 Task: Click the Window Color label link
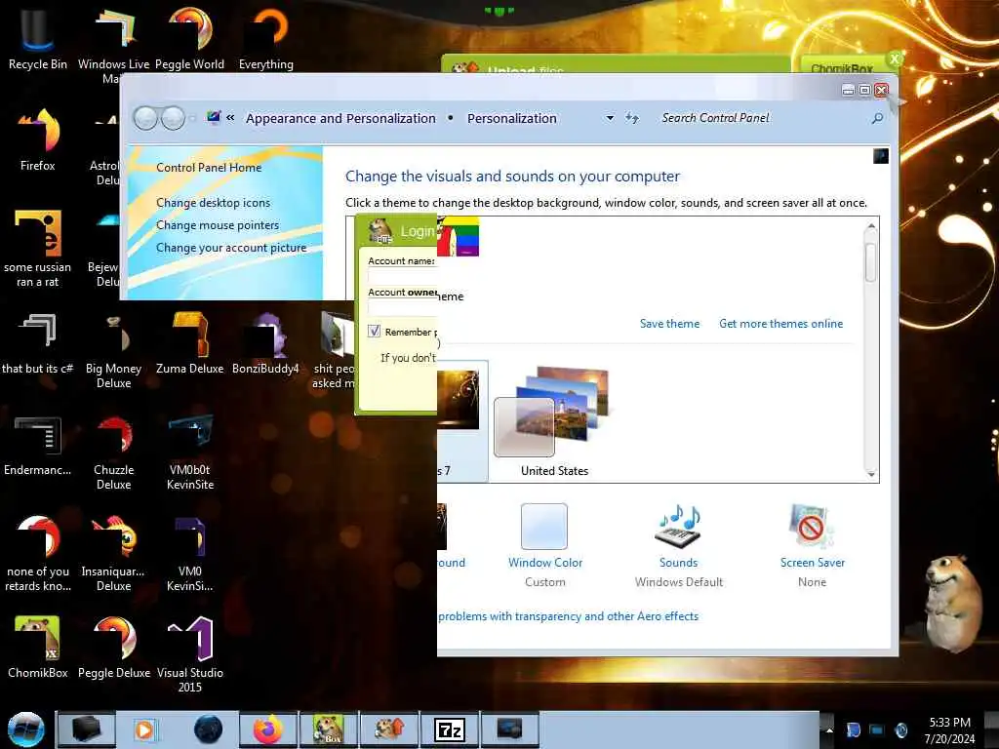[x=545, y=563]
